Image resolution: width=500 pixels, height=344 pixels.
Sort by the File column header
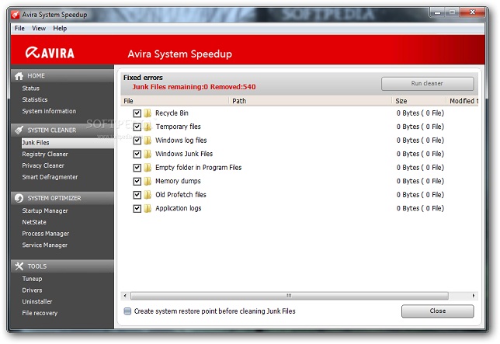click(175, 101)
